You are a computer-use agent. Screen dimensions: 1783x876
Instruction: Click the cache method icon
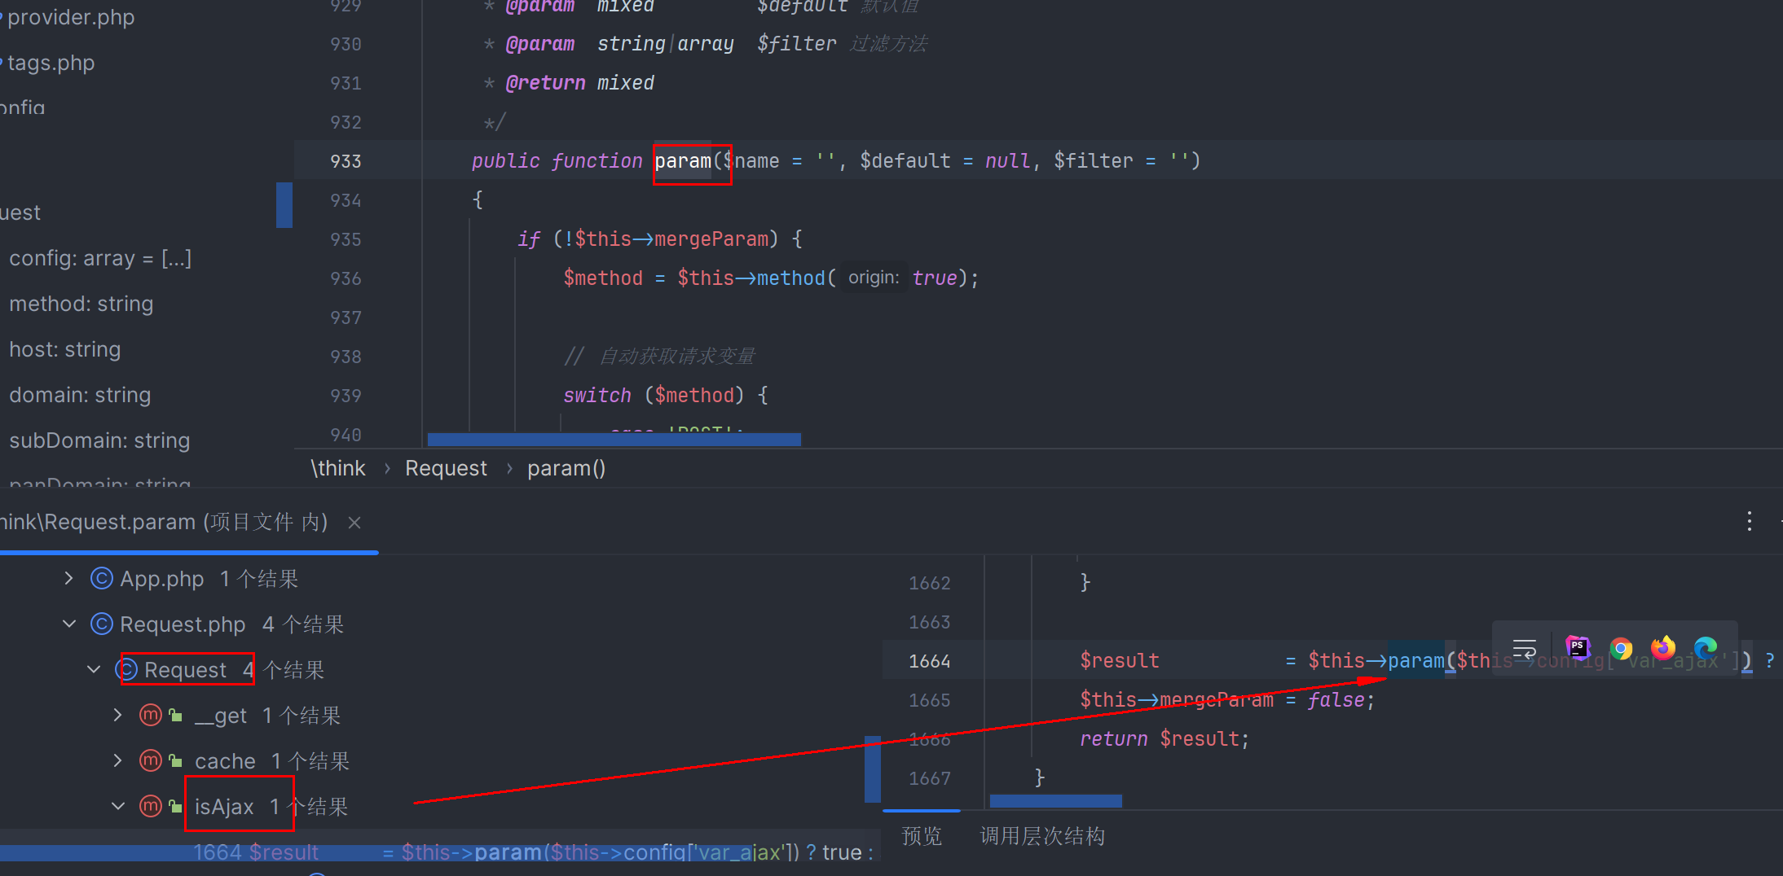151,761
